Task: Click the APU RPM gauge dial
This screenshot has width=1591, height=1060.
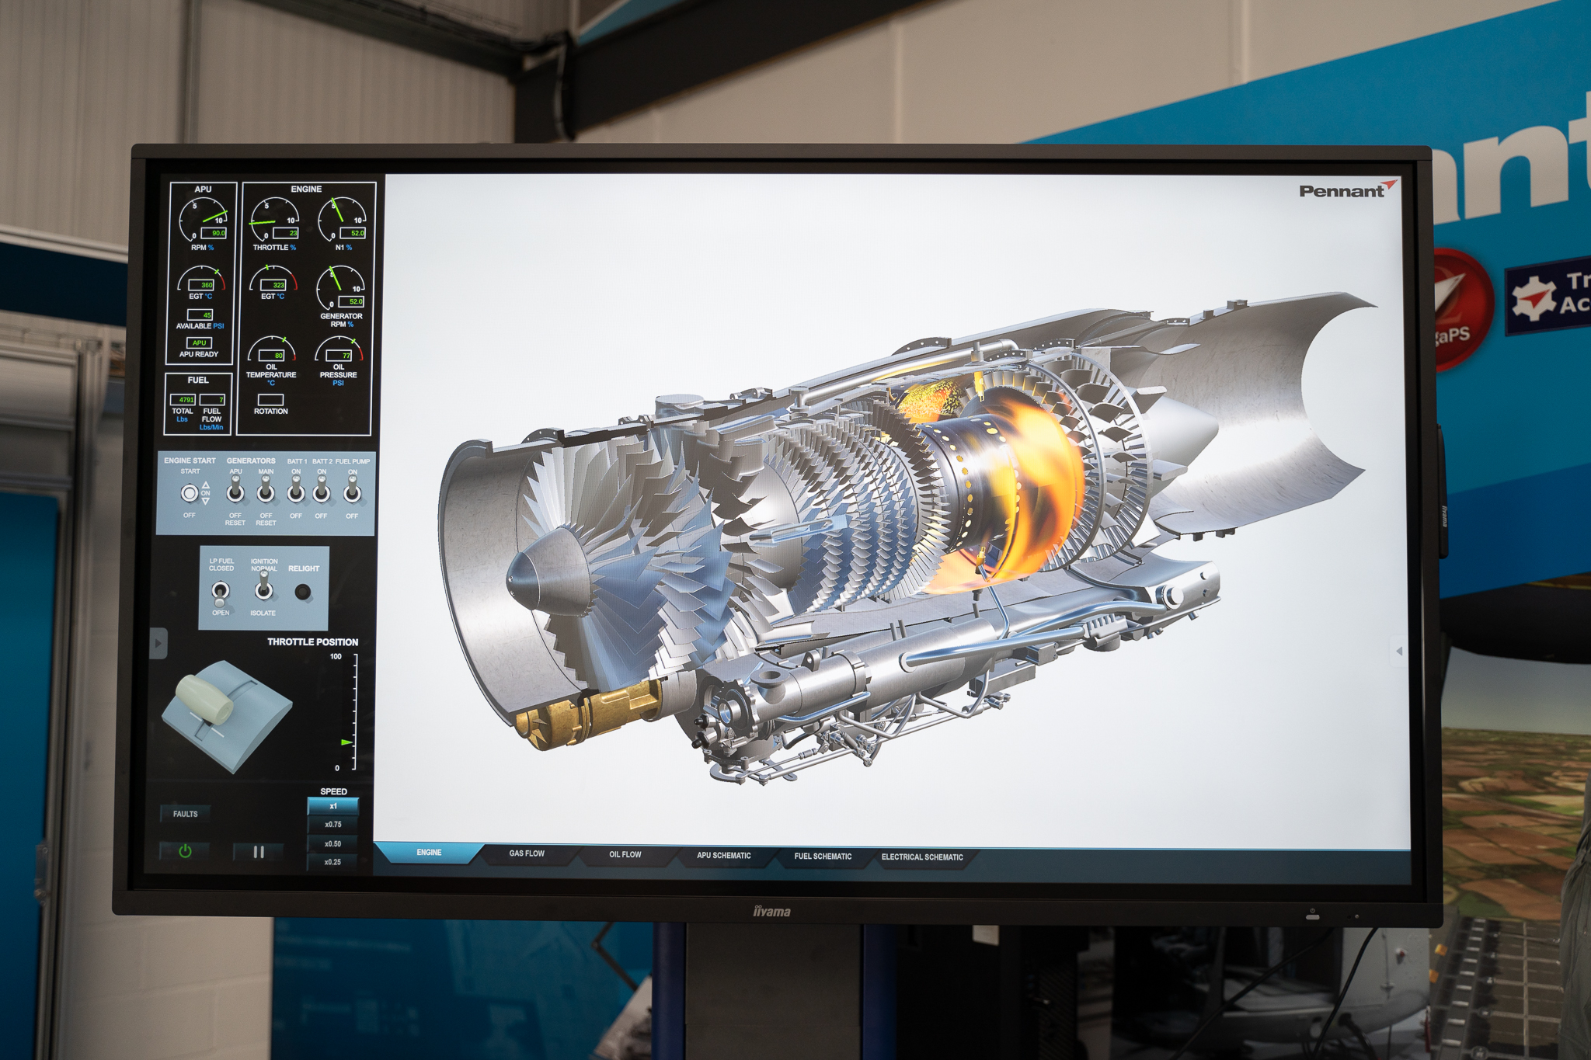Action: (203, 220)
